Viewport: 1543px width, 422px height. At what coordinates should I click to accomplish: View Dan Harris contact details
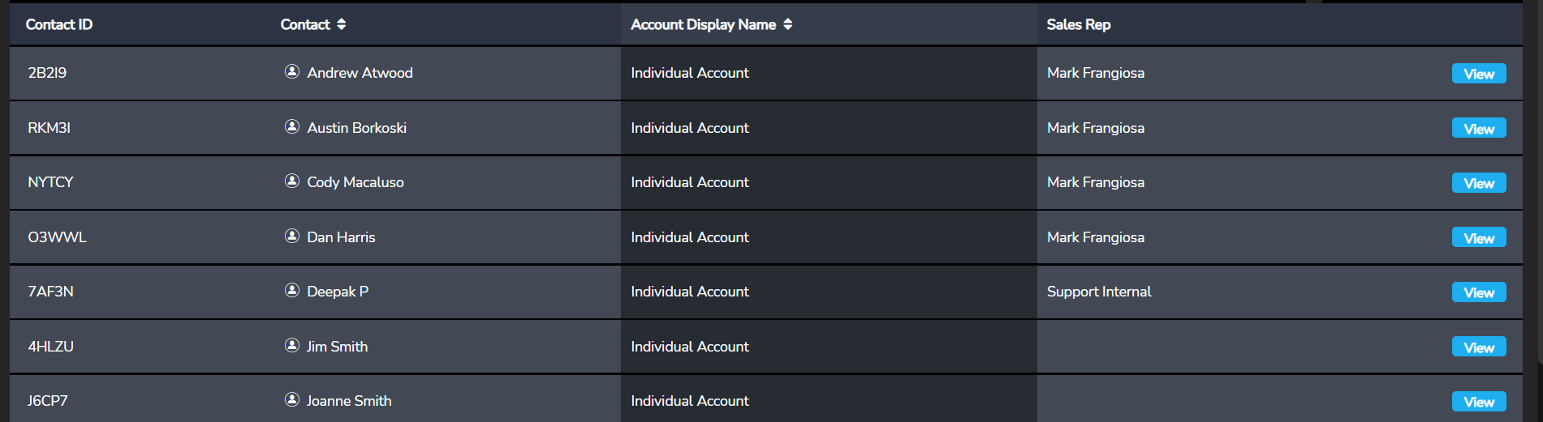1478,238
